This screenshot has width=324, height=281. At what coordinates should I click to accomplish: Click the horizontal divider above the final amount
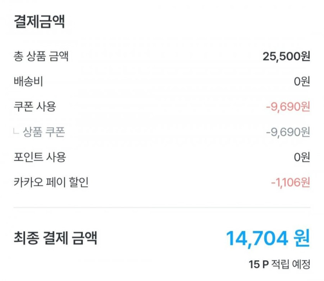(162, 207)
